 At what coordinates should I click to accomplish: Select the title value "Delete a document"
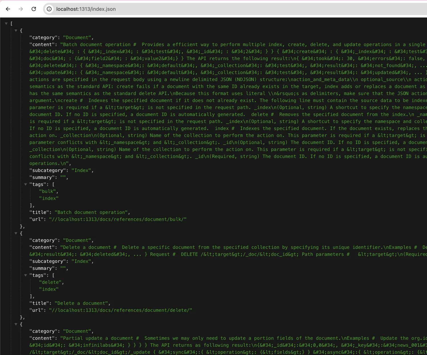tap(81, 303)
